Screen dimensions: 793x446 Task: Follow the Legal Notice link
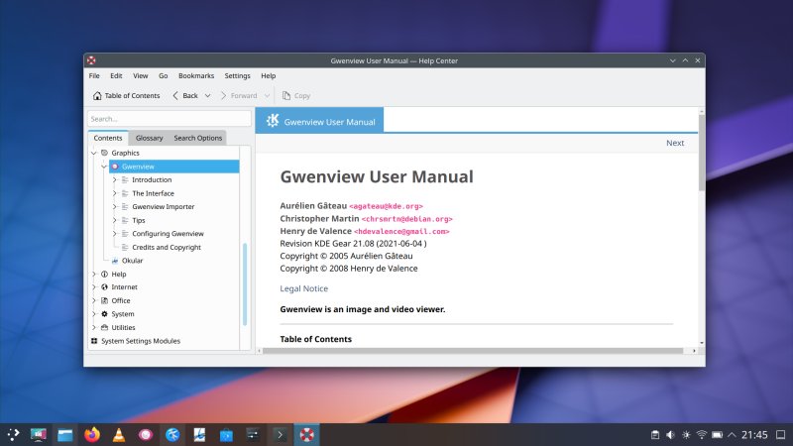coord(303,288)
